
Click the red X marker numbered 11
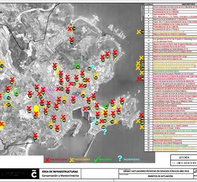pyautogui.click(x=68, y=89)
